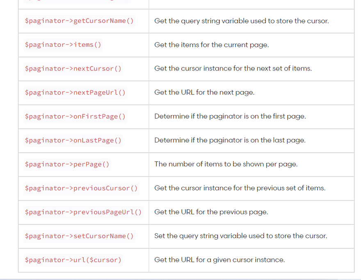Click description "Get the items for the current page"
Screen dimensions: 361x280
(x=211, y=45)
